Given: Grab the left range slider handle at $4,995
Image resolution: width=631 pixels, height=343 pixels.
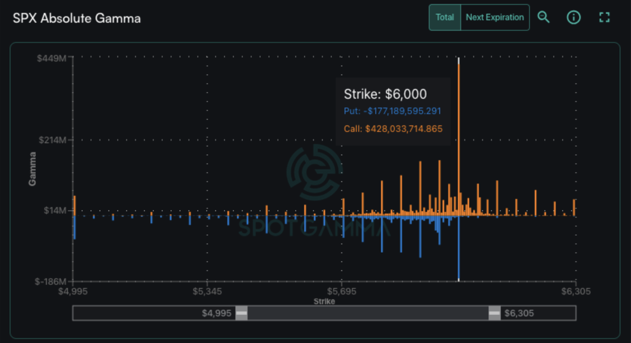Looking at the screenshot, I should (x=241, y=313).
